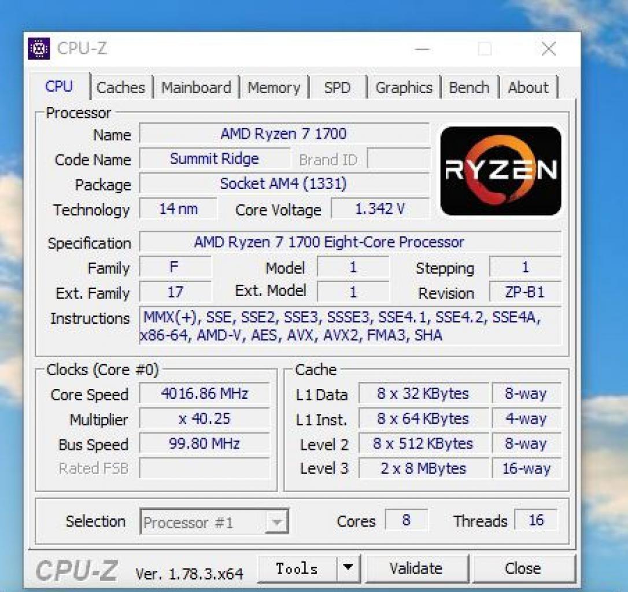Open the Processor #1 selection dropdown
628x592 pixels.
[x=215, y=521]
